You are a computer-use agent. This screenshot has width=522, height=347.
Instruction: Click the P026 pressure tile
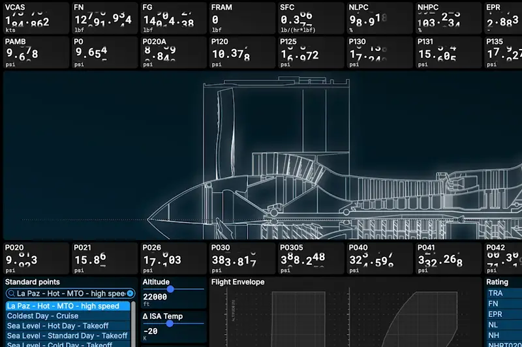[x=174, y=258]
